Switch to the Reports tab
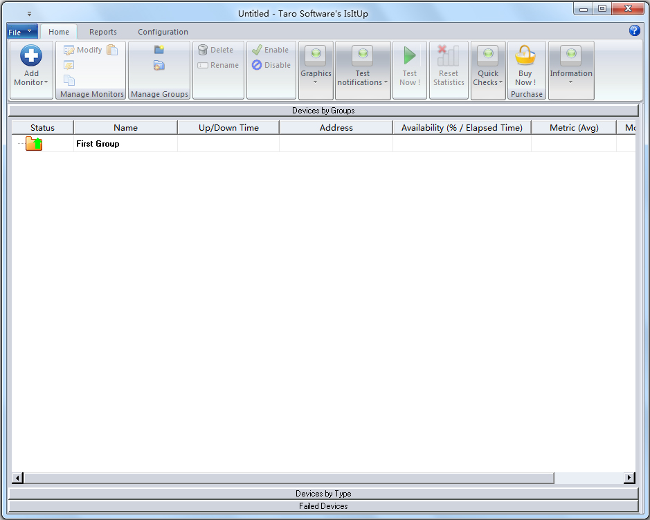The height and width of the screenshot is (520, 650). pos(103,32)
